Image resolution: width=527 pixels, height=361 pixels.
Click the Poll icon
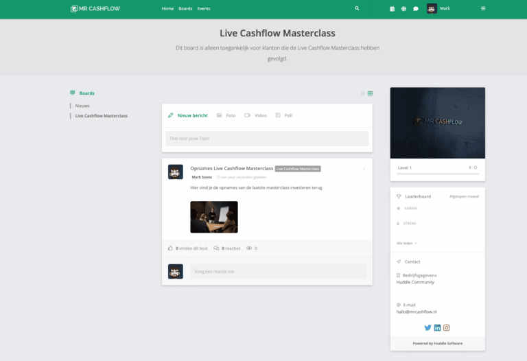point(278,115)
